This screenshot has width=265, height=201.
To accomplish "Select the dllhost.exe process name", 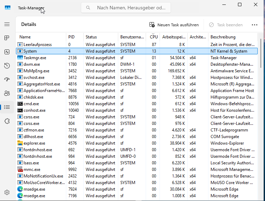I will (x=33, y=137).
